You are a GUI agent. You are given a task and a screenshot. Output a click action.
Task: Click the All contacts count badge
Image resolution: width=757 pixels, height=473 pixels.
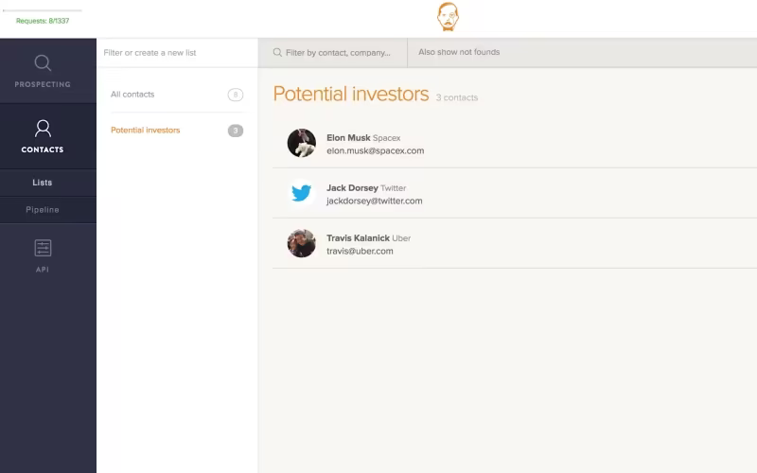pos(236,95)
